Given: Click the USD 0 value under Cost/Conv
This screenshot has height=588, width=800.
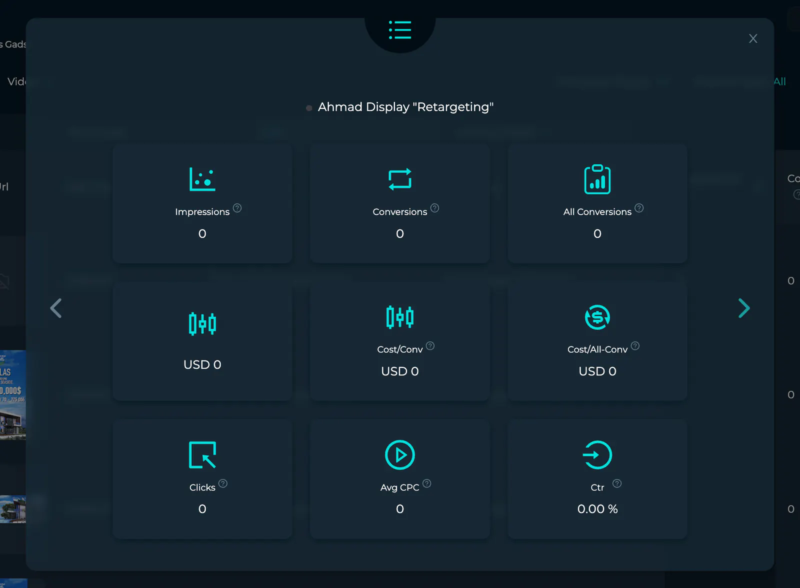Looking at the screenshot, I should pyautogui.click(x=400, y=371).
